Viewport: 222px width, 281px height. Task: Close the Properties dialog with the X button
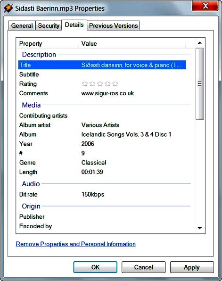(205, 6)
